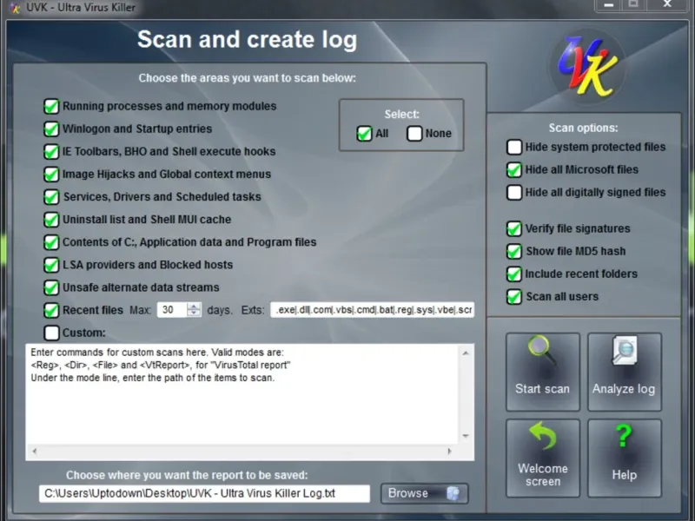Click inside custom scan commands box

tap(242, 394)
